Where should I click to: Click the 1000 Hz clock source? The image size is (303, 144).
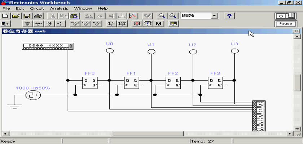[x=33, y=95]
